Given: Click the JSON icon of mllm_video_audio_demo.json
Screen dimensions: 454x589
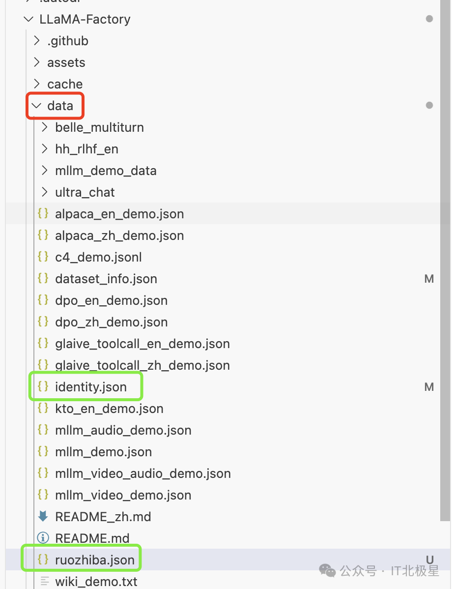Looking at the screenshot, I should click(43, 473).
